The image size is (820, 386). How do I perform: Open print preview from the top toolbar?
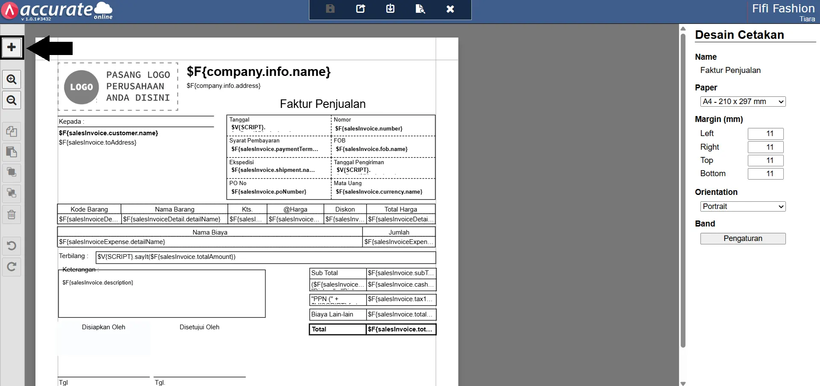pyautogui.click(x=420, y=9)
